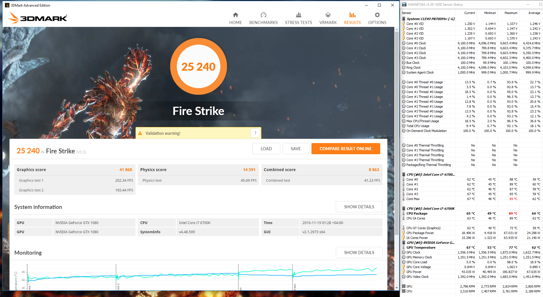
Task: Click the GPU Temperature thermometer icon
Action: (404, 247)
